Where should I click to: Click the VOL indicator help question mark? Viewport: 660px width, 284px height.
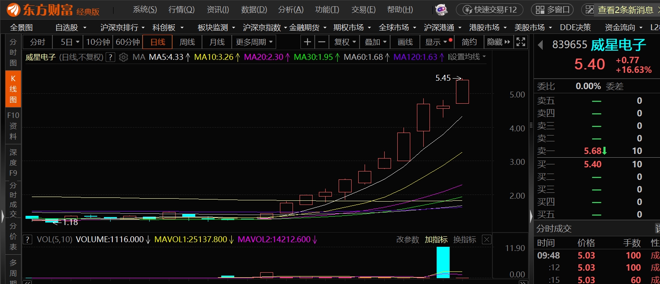[27, 240]
